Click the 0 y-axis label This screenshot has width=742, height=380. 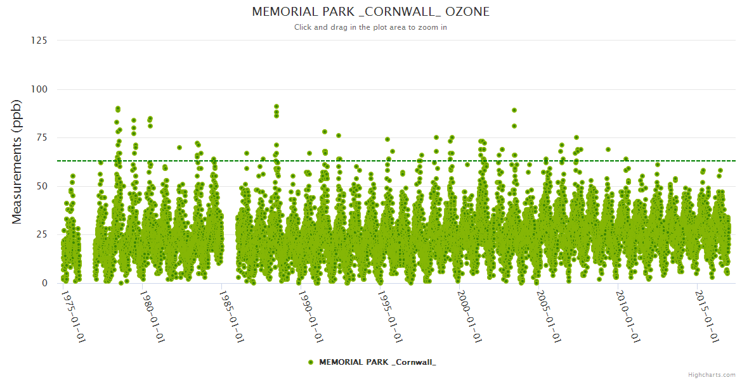[x=44, y=283]
